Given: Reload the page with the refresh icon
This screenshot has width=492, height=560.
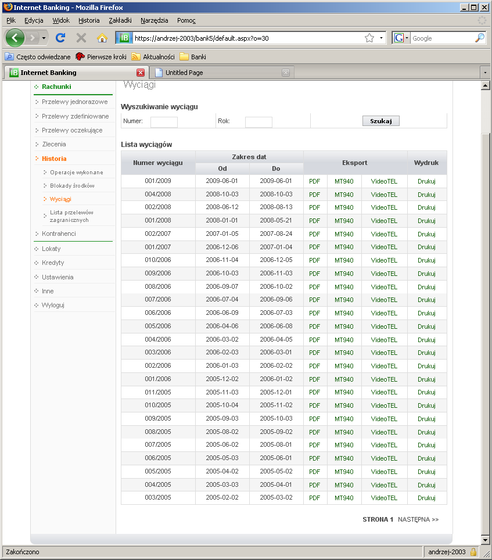Looking at the screenshot, I should click(x=60, y=38).
